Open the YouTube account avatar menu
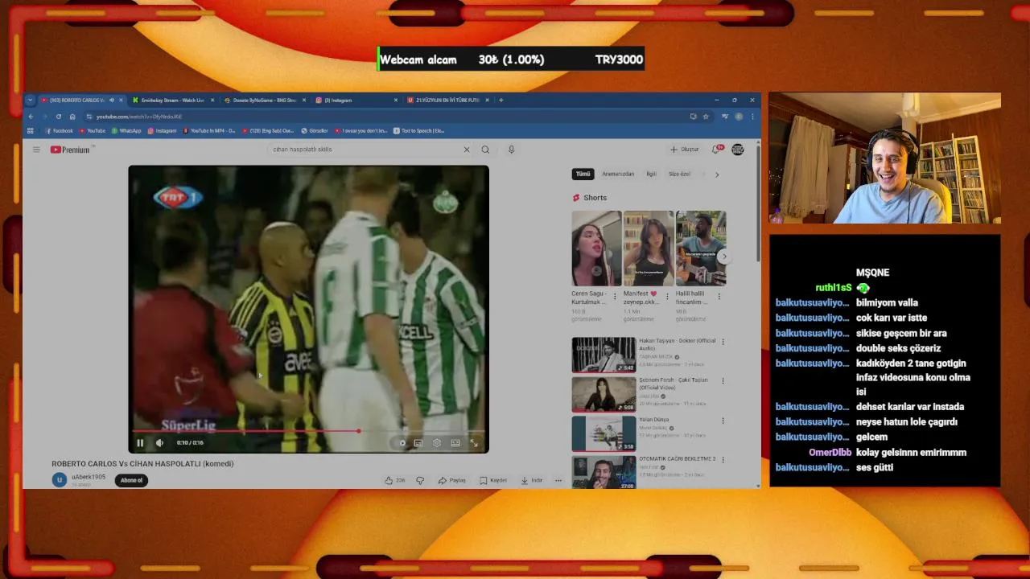 click(738, 150)
